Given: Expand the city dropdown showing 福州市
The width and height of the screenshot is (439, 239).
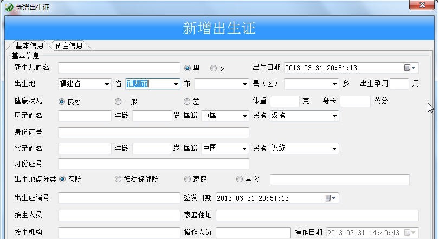Looking at the screenshot, I should click(176, 84).
